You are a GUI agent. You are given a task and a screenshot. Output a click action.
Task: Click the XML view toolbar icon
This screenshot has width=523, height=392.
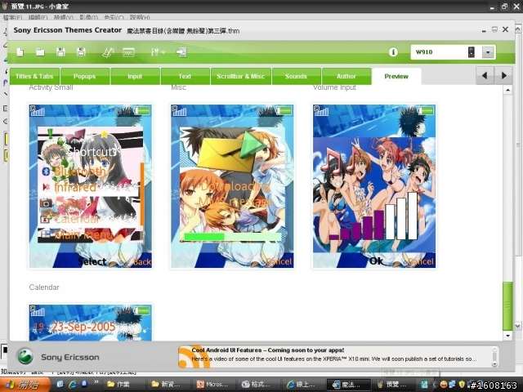(128, 52)
